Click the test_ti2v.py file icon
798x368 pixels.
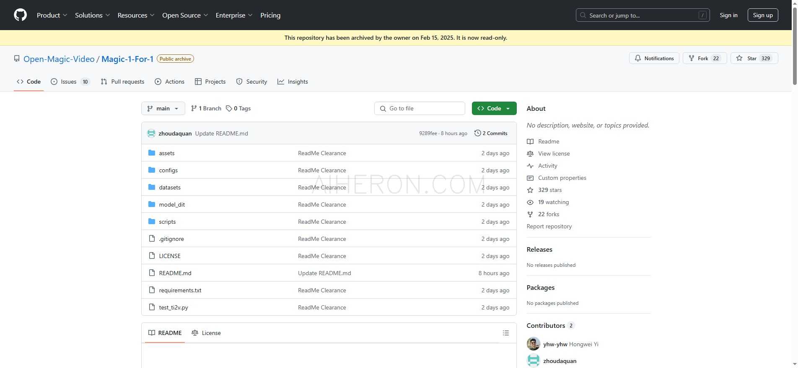coord(152,307)
